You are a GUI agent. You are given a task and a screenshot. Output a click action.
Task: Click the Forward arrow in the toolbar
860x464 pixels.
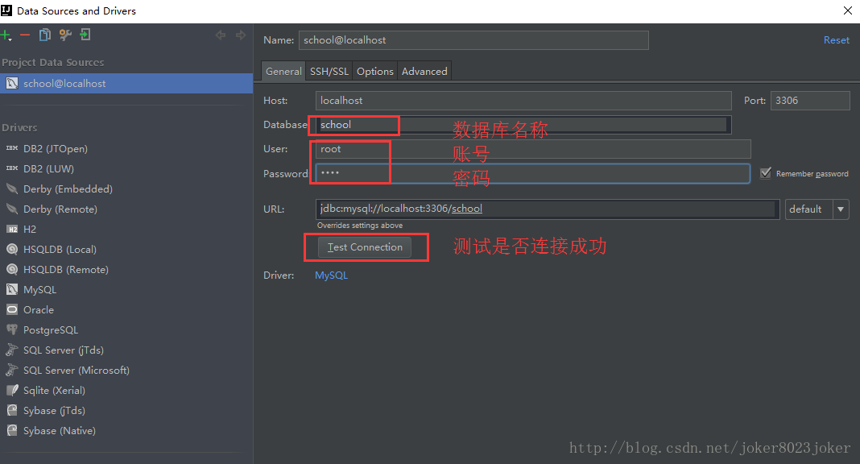point(240,35)
